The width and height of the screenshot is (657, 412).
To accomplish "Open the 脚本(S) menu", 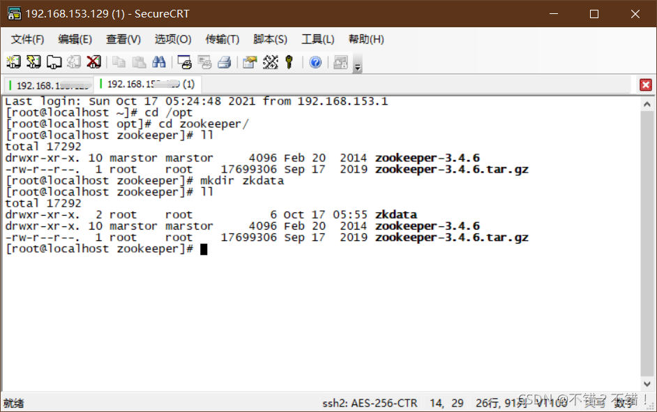I will pos(270,39).
